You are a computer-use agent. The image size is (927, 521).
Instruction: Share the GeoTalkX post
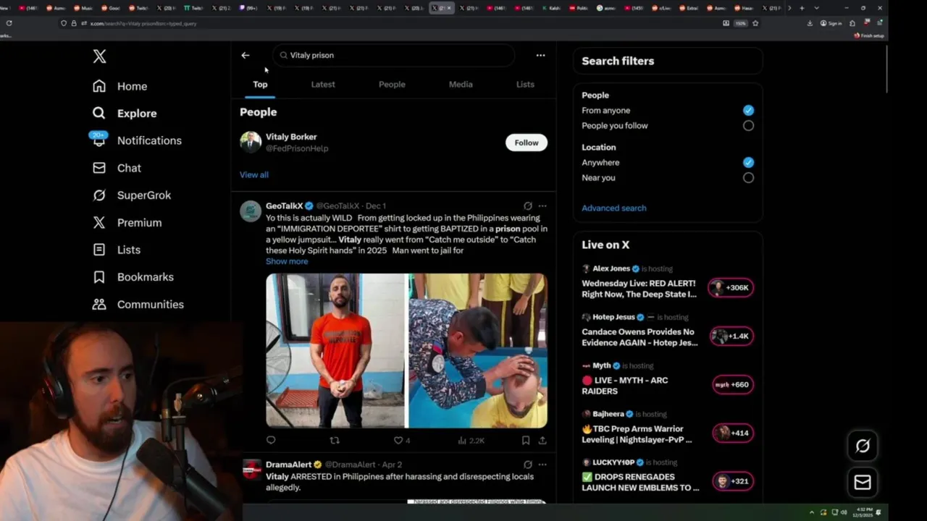(x=542, y=440)
